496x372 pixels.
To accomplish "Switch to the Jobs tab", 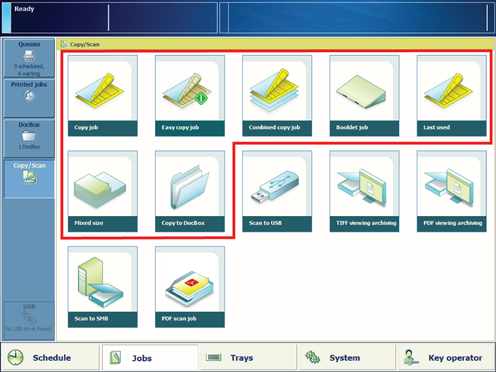I will pos(150,358).
